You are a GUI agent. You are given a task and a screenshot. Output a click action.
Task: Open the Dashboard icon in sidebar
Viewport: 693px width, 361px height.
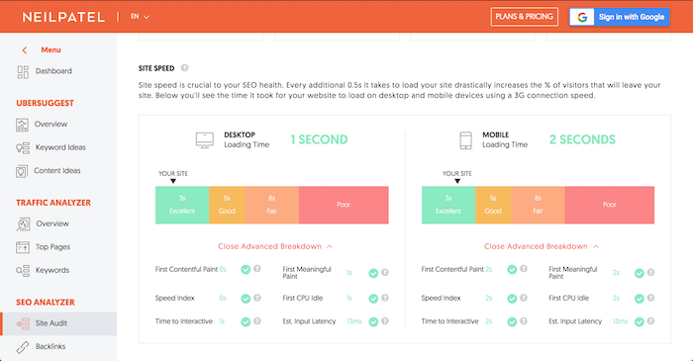click(x=23, y=72)
